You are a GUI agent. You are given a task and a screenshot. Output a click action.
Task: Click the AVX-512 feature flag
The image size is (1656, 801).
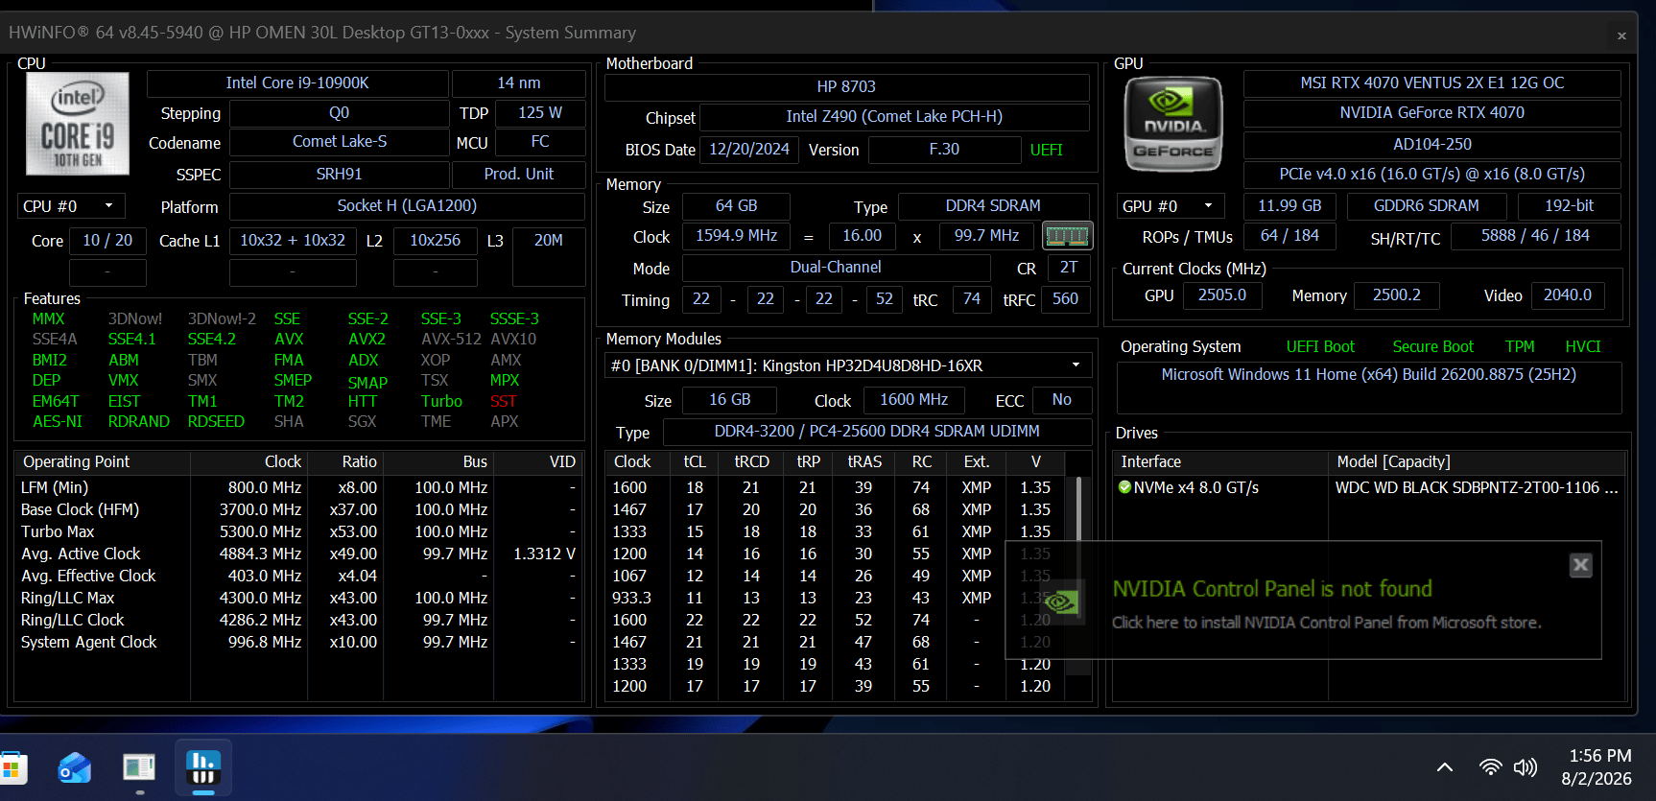pos(451,339)
